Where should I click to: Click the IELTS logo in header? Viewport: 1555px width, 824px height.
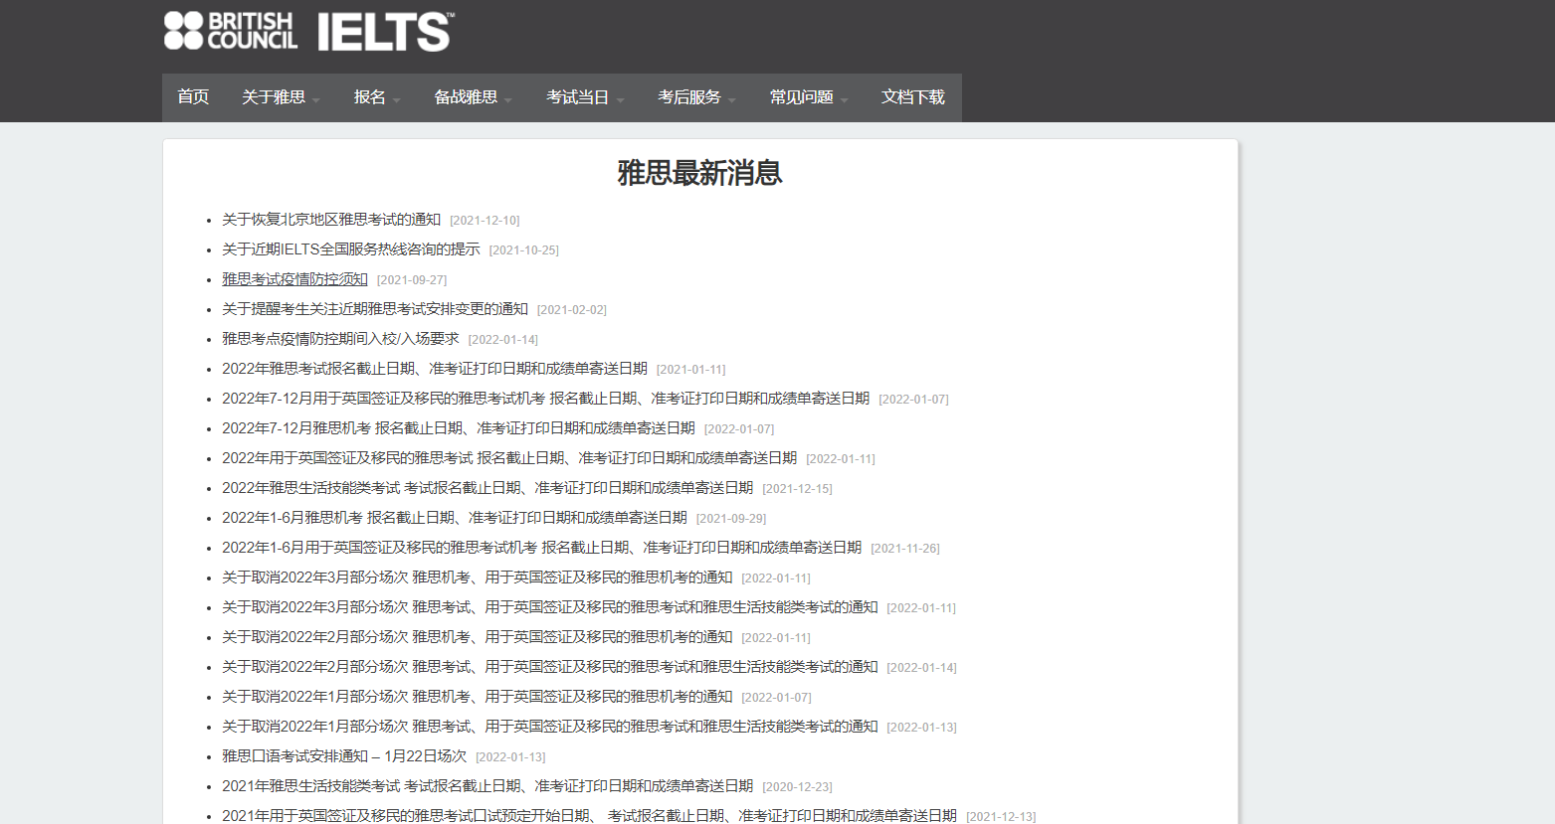(x=385, y=32)
